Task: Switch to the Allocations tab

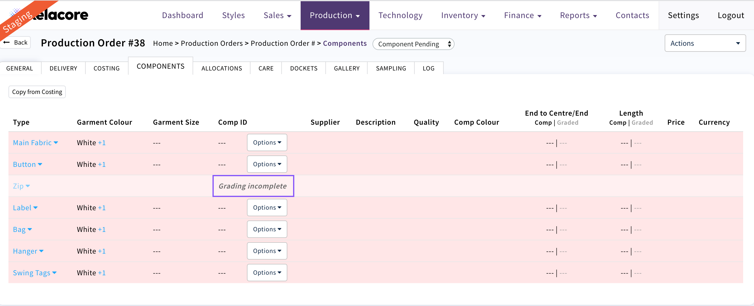Action: coord(222,68)
